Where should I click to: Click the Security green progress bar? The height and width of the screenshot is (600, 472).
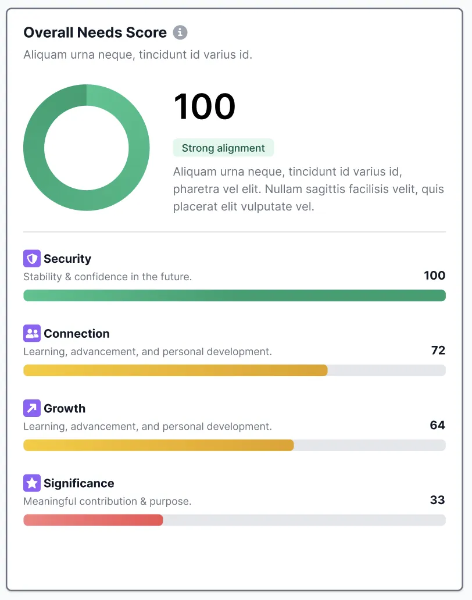234,295
